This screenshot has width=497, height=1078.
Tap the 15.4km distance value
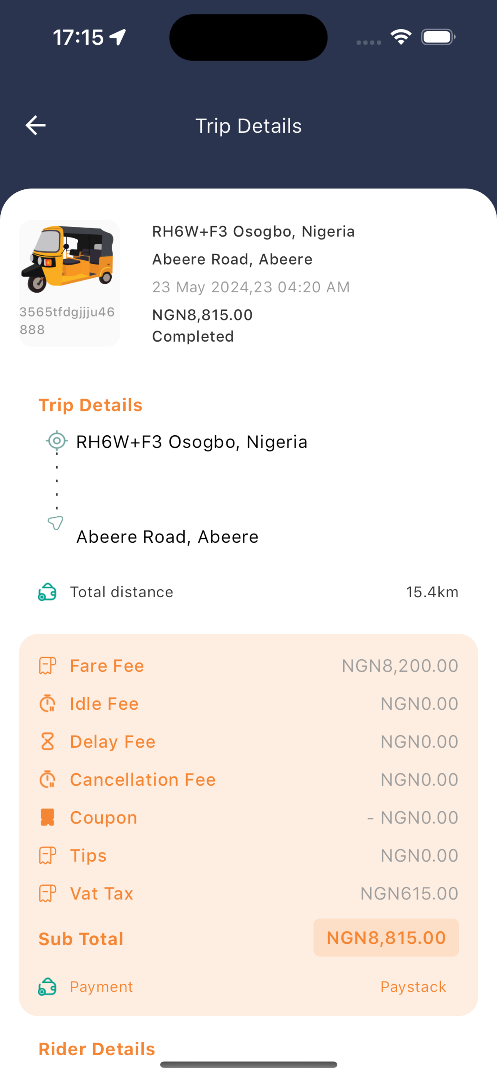(x=432, y=592)
